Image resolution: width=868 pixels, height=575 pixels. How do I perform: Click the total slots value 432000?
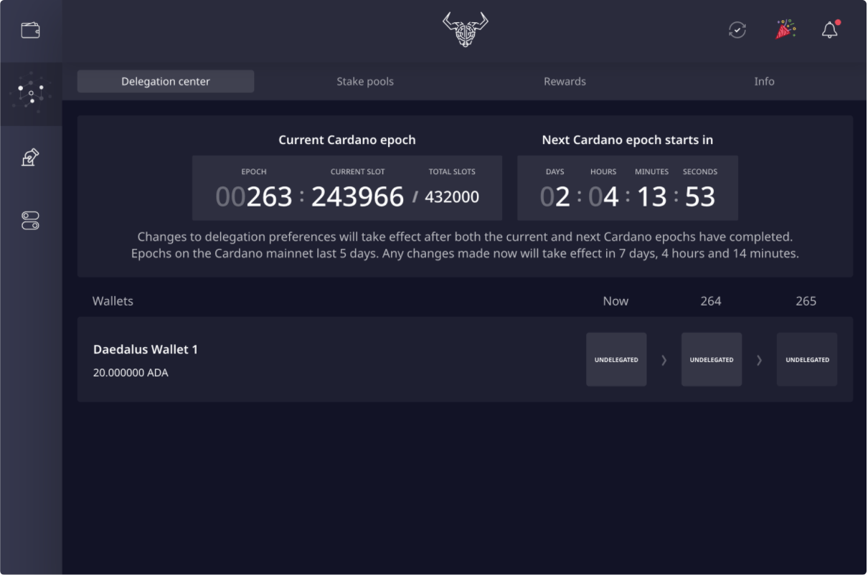pyautogui.click(x=452, y=196)
